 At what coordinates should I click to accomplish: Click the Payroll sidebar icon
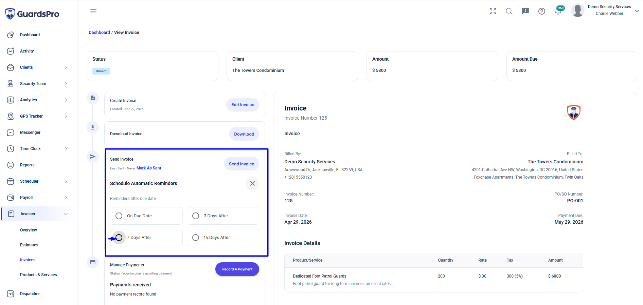coord(11,198)
